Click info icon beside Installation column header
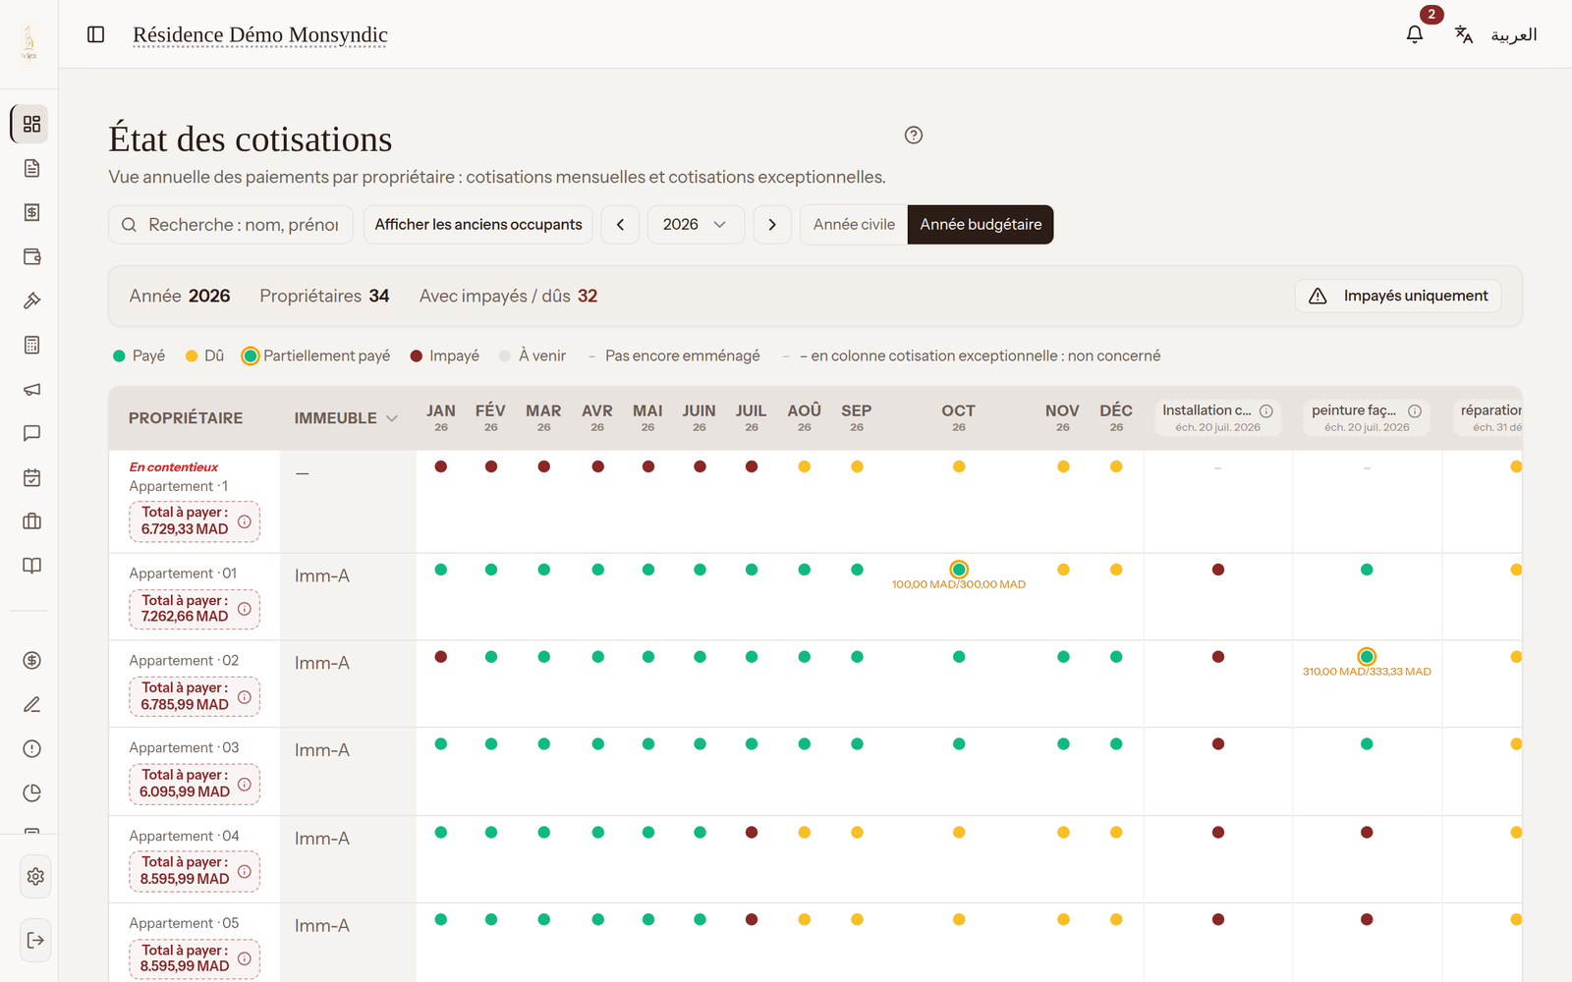Viewport: 1572px width, 982px height. tap(1266, 411)
